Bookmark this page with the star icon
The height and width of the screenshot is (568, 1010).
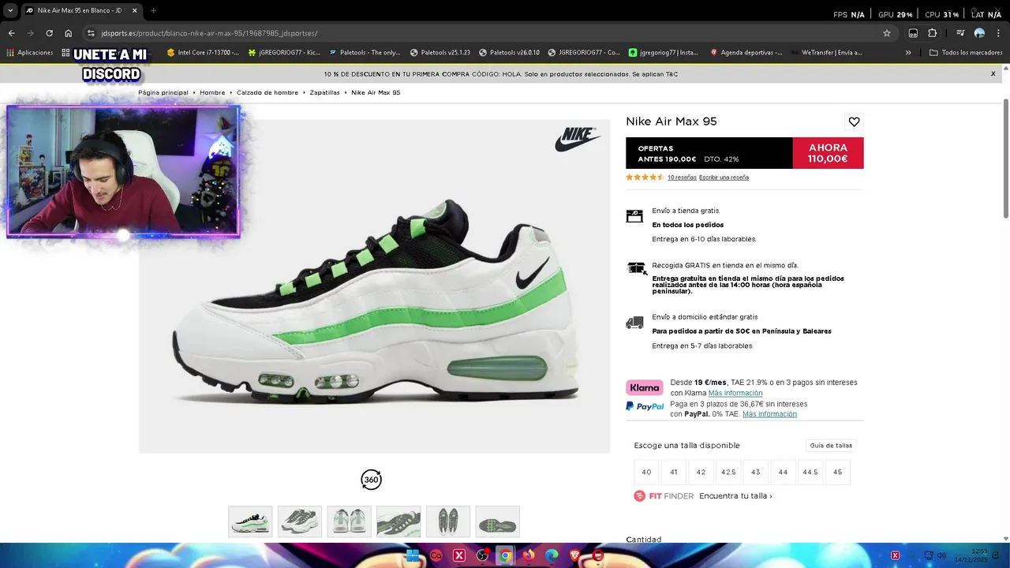click(887, 33)
